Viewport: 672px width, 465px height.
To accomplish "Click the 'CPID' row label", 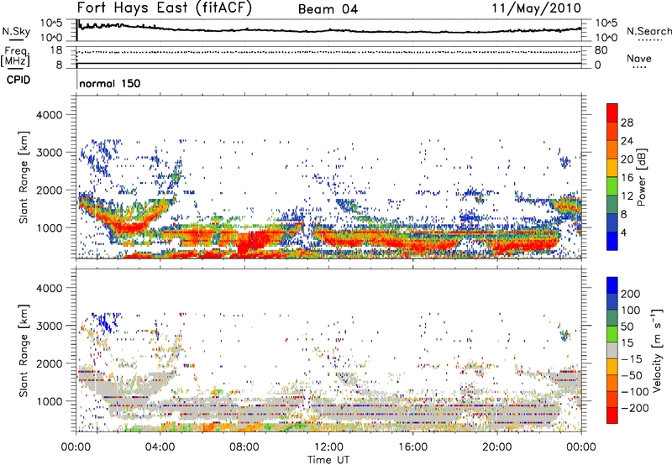I will [18, 80].
